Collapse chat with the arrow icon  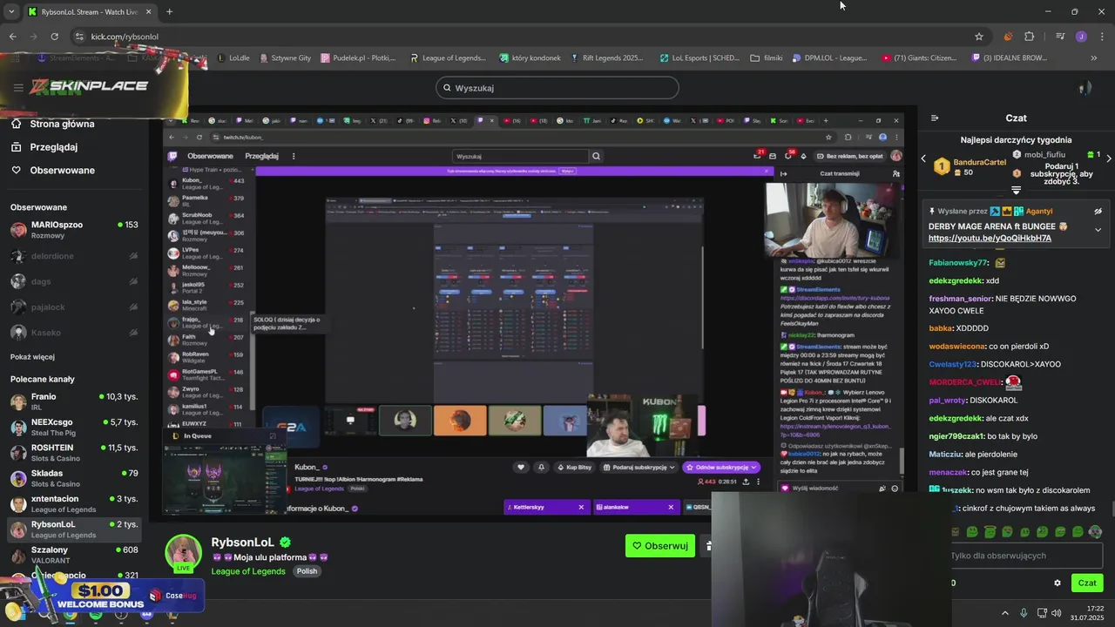935,118
